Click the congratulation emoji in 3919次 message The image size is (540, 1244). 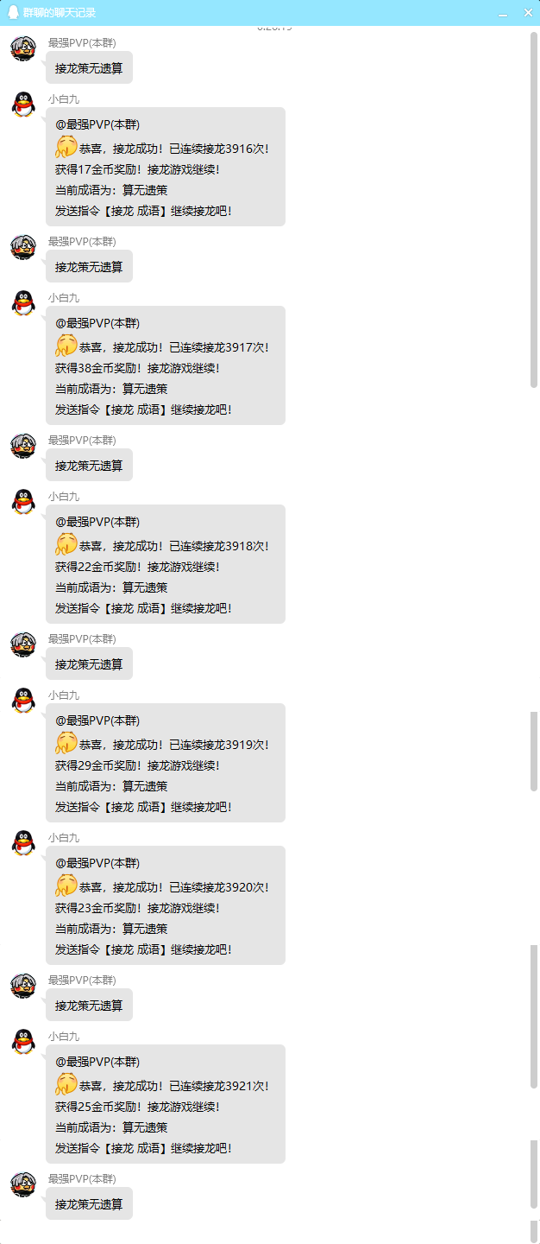(x=66, y=743)
